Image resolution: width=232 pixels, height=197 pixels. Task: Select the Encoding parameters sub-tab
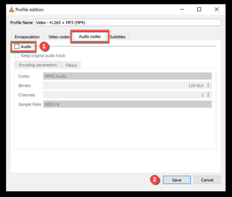[x=38, y=65]
